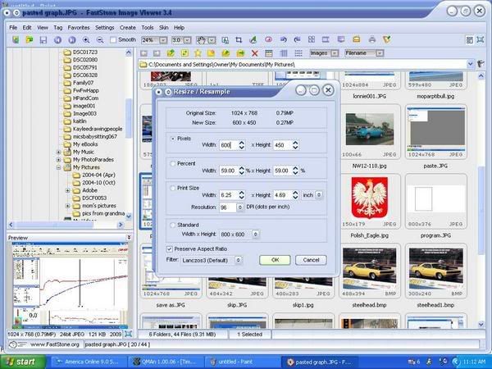
Task: Expand the mom's pictures folder node
Action: [x=68, y=206]
